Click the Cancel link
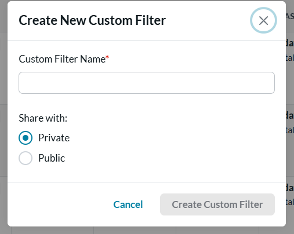The width and height of the screenshot is (294, 234). [x=128, y=204]
